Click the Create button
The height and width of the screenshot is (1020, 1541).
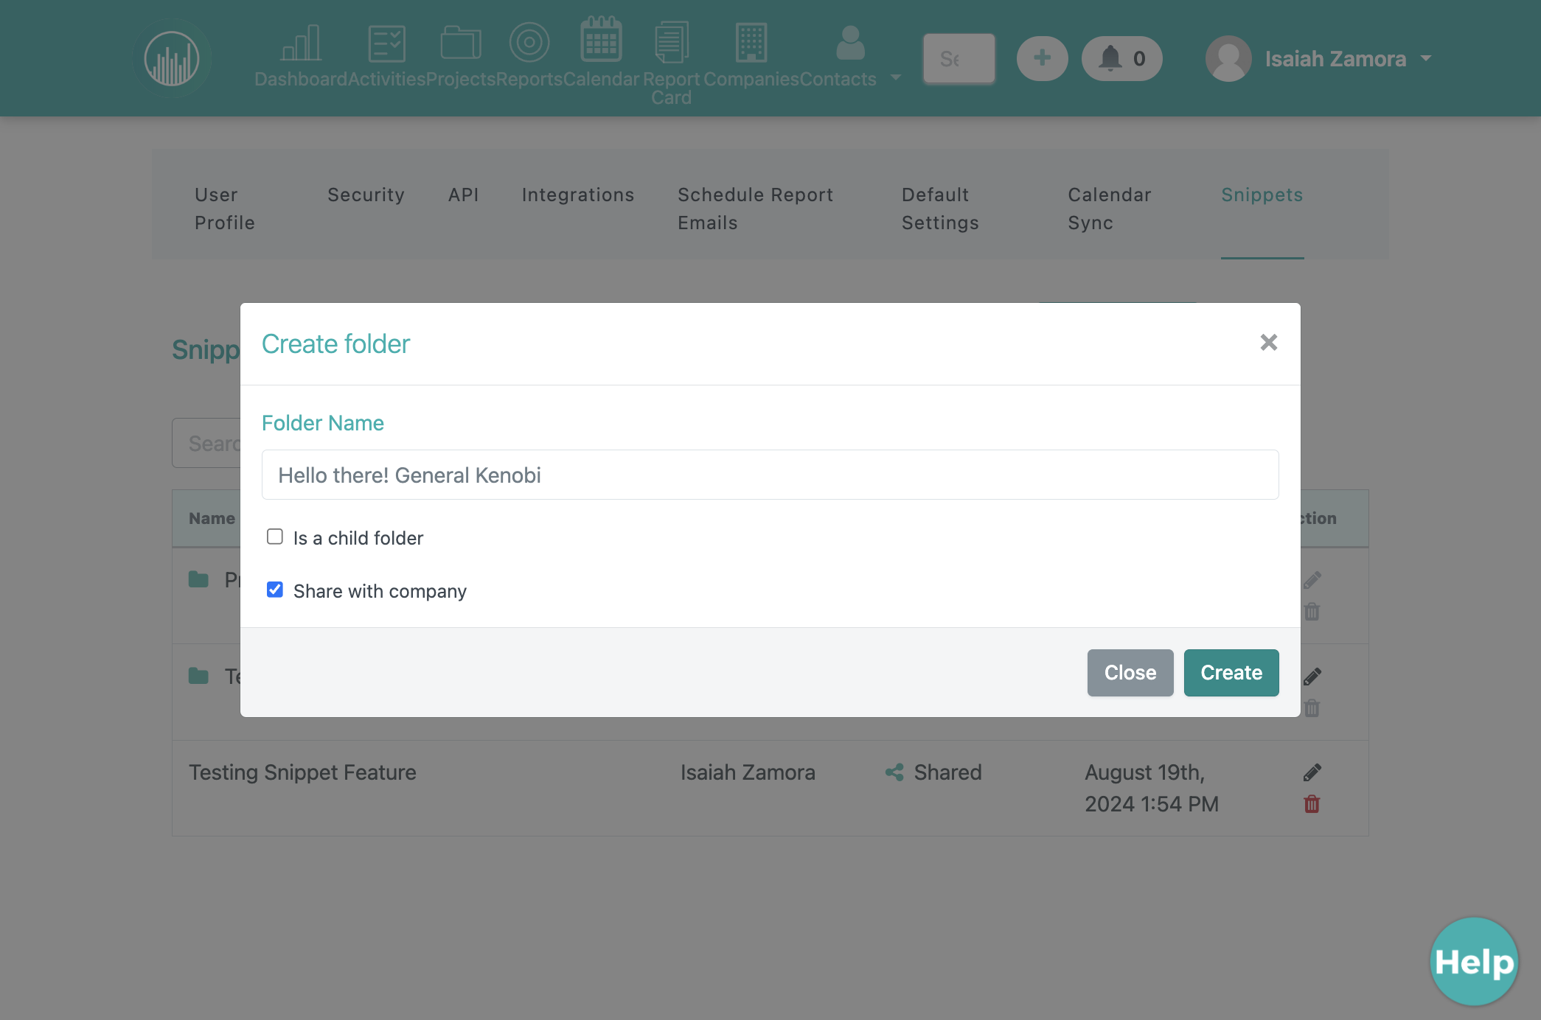tap(1231, 672)
